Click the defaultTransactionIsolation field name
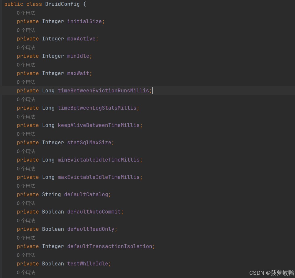Screen dimensions: 295x278 (110, 246)
